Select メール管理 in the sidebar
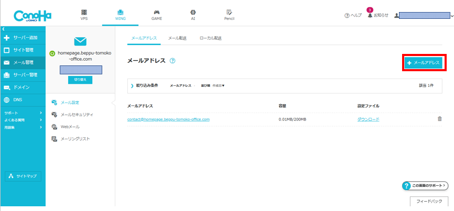Viewport: 454px width, 211px height. coord(23,62)
